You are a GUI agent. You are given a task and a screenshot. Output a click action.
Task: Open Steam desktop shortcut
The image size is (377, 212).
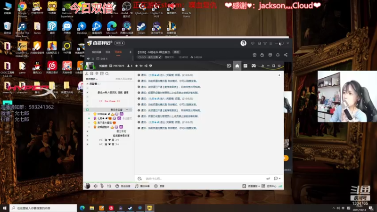[142, 28]
